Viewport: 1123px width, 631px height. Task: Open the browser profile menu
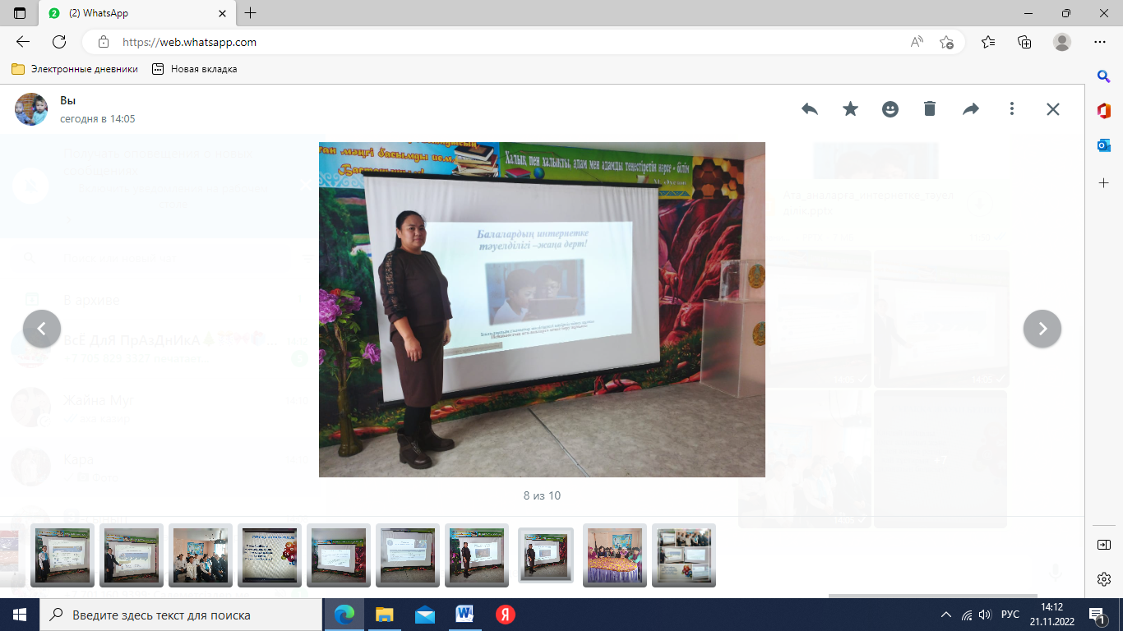[x=1062, y=42]
